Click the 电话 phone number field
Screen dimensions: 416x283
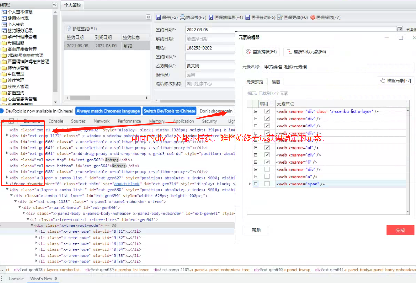210,48
